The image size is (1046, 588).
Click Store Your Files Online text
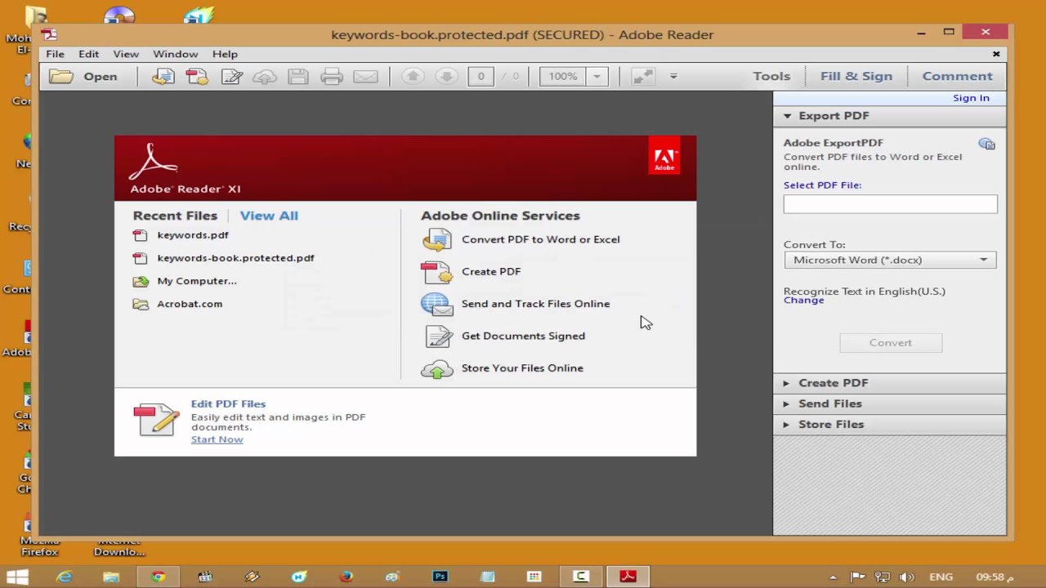(x=522, y=368)
